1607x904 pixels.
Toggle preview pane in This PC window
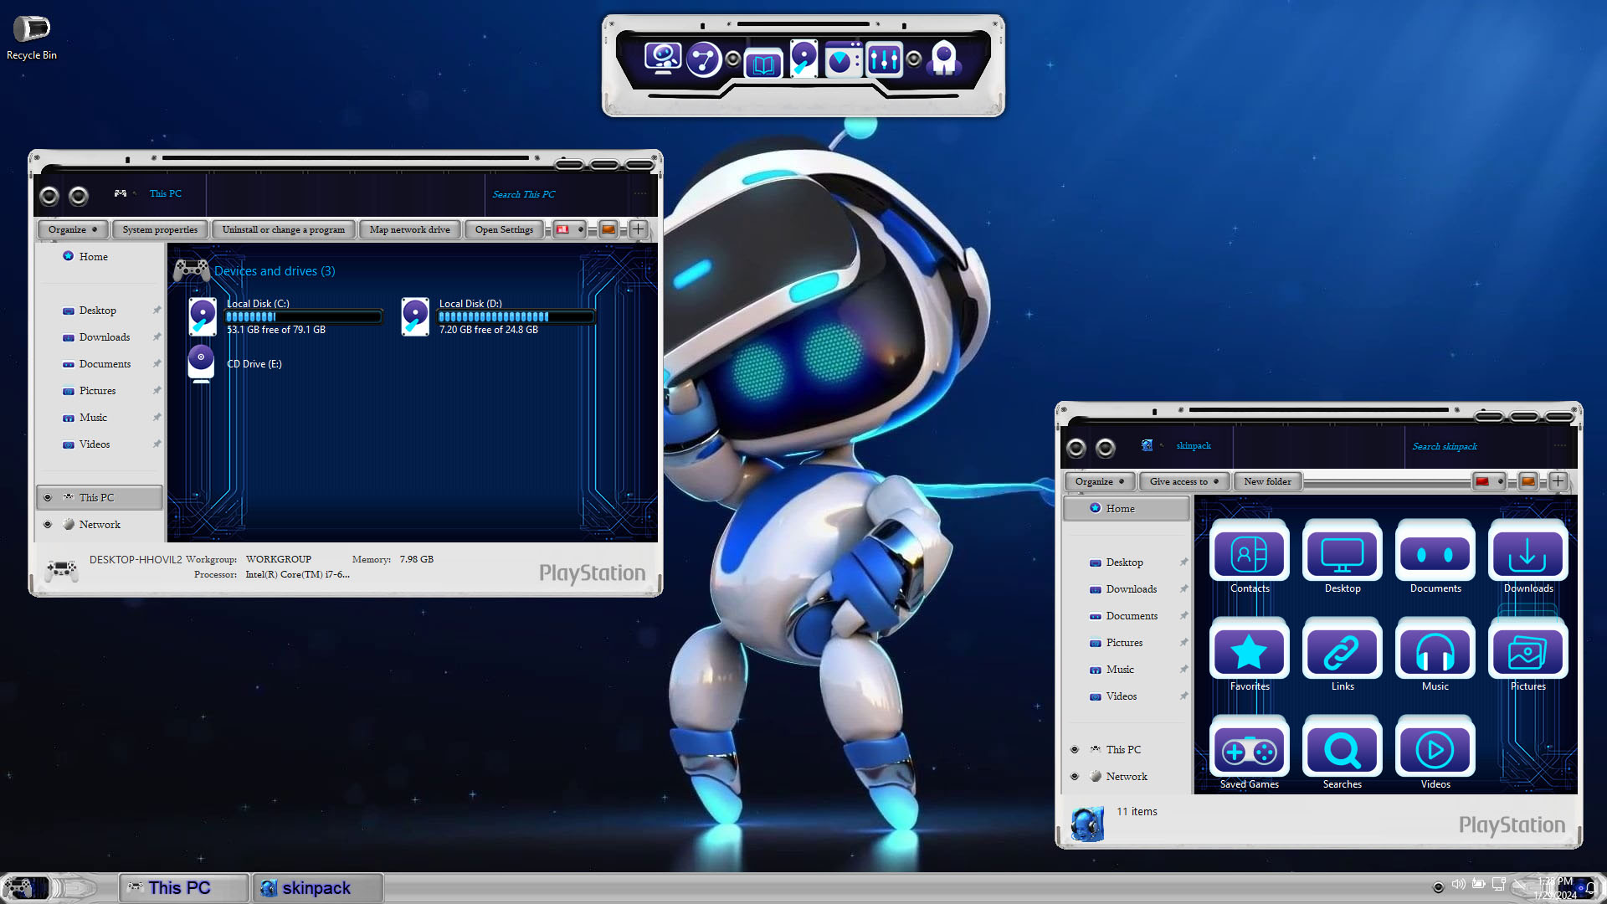pyautogui.click(x=608, y=229)
